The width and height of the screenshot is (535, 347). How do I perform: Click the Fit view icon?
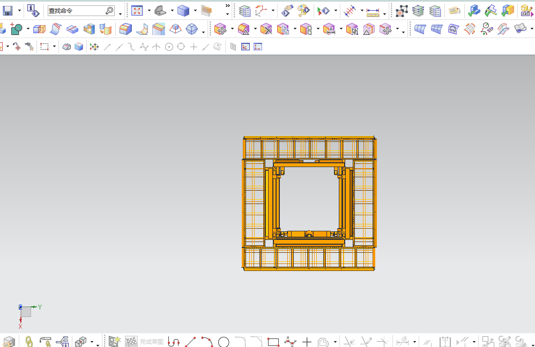point(137,11)
